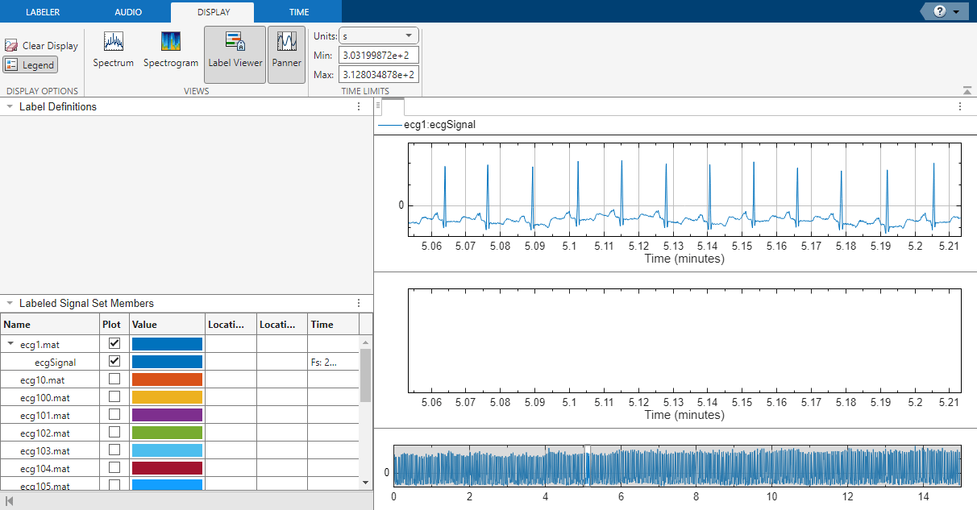Image resolution: width=977 pixels, height=510 pixels.
Task: Switch to the LABELER tab
Action: coord(43,12)
